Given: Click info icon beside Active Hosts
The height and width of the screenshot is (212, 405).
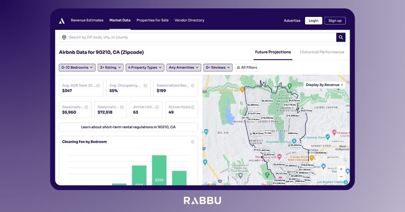Looking at the screenshot, I should (x=193, y=107).
